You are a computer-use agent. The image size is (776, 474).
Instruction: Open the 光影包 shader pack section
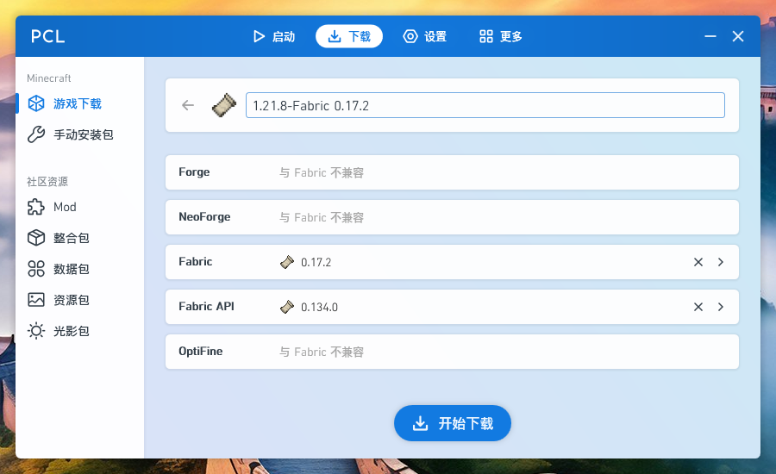coord(71,331)
